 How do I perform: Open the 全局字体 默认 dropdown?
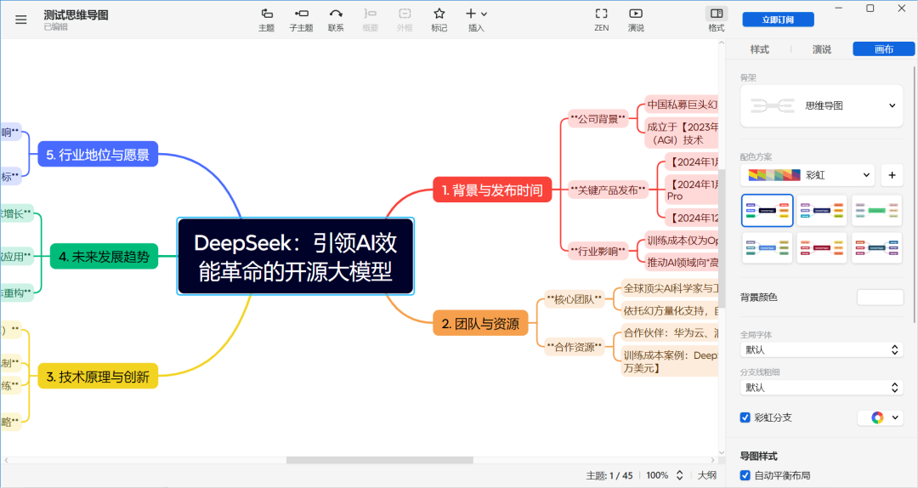821,349
